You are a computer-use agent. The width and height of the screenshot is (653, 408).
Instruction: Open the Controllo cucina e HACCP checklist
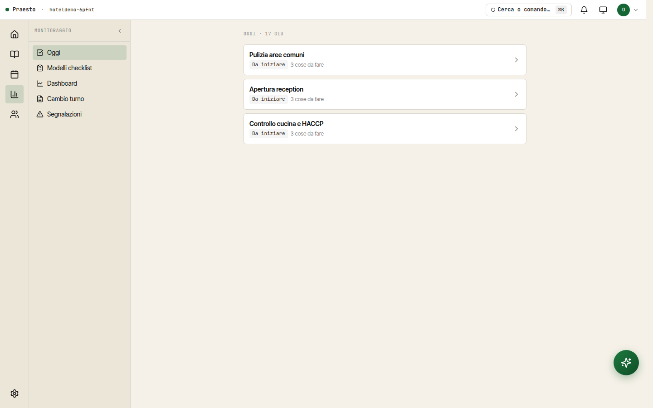(385, 129)
